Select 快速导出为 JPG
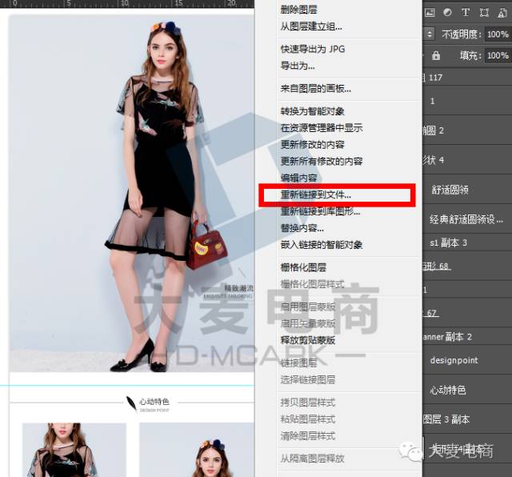Image resolution: width=512 pixels, height=477 pixels. click(313, 49)
